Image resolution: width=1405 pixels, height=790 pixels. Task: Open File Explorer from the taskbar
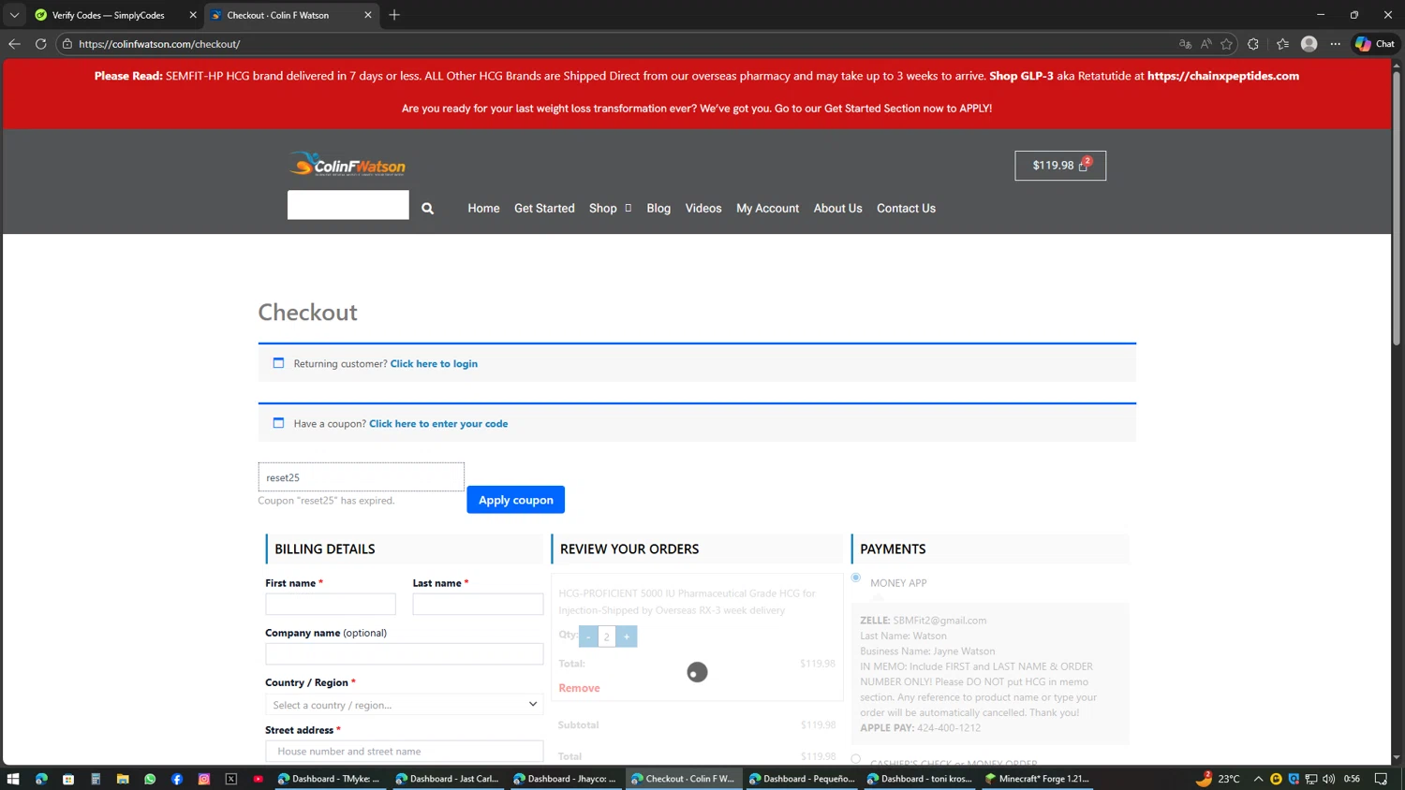(123, 779)
